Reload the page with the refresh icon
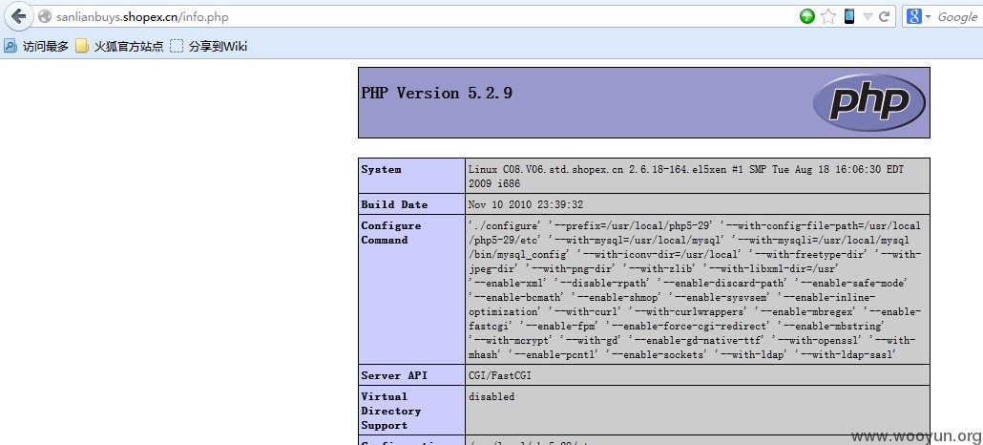983x445 pixels. 884,17
